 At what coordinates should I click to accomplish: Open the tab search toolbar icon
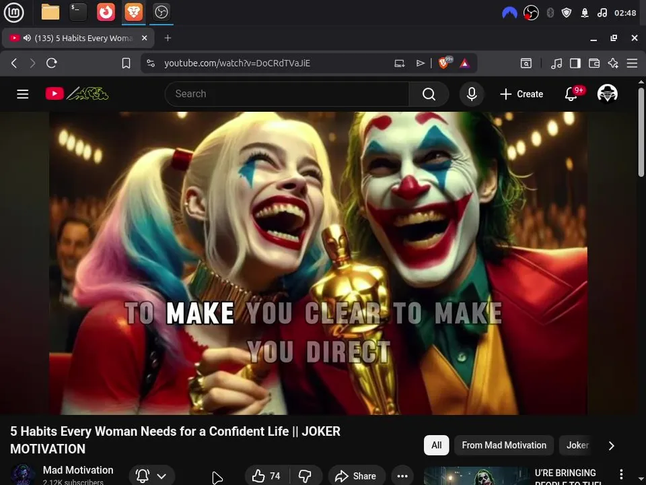(526, 63)
